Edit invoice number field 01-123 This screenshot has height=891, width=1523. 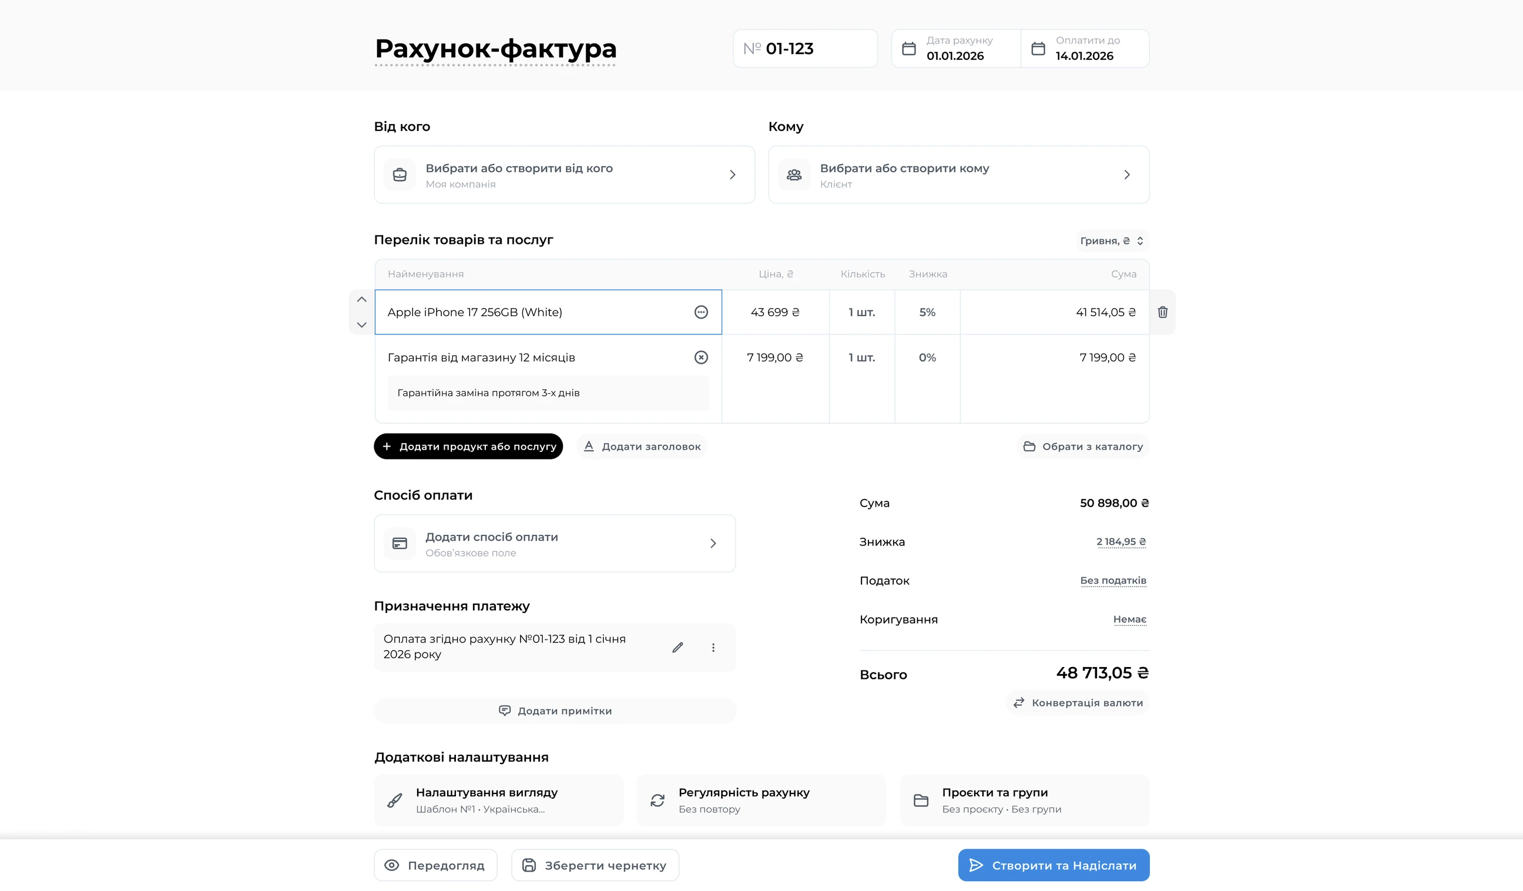(805, 48)
